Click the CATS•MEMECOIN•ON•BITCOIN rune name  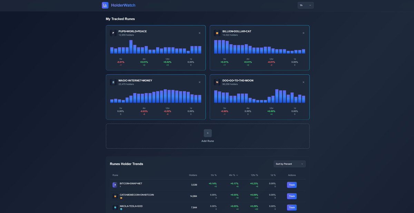[137, 195]
